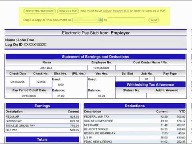
Task: Select the L S W deduction row
Action: 135,138
